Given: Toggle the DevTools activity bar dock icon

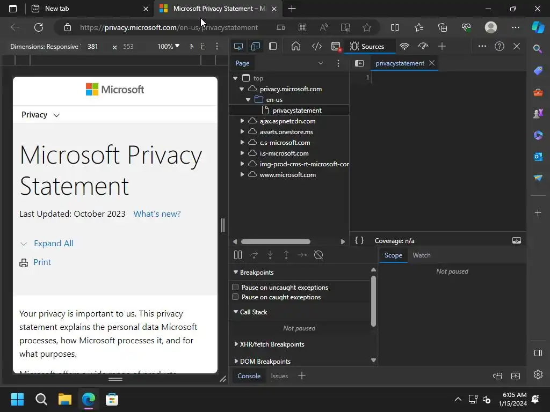Looking at the screenshot, I should coord(273,46).
